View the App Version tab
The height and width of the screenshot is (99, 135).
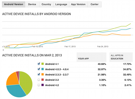click(x=78, y=4)
